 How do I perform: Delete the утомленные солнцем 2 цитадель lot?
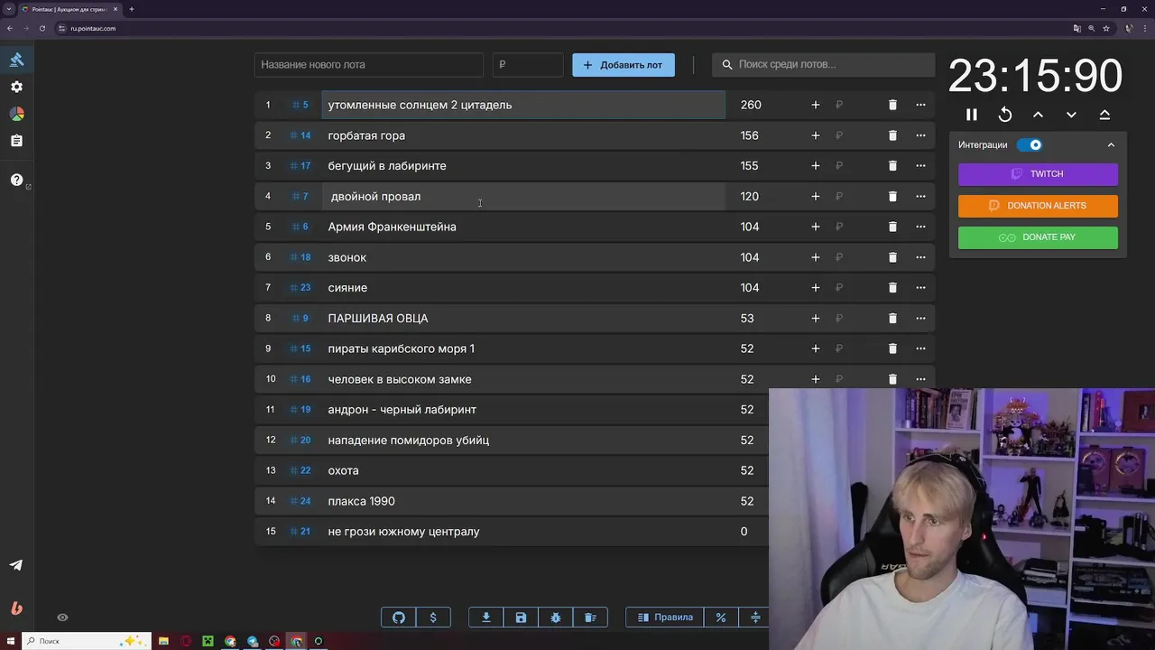pos(892,105)
